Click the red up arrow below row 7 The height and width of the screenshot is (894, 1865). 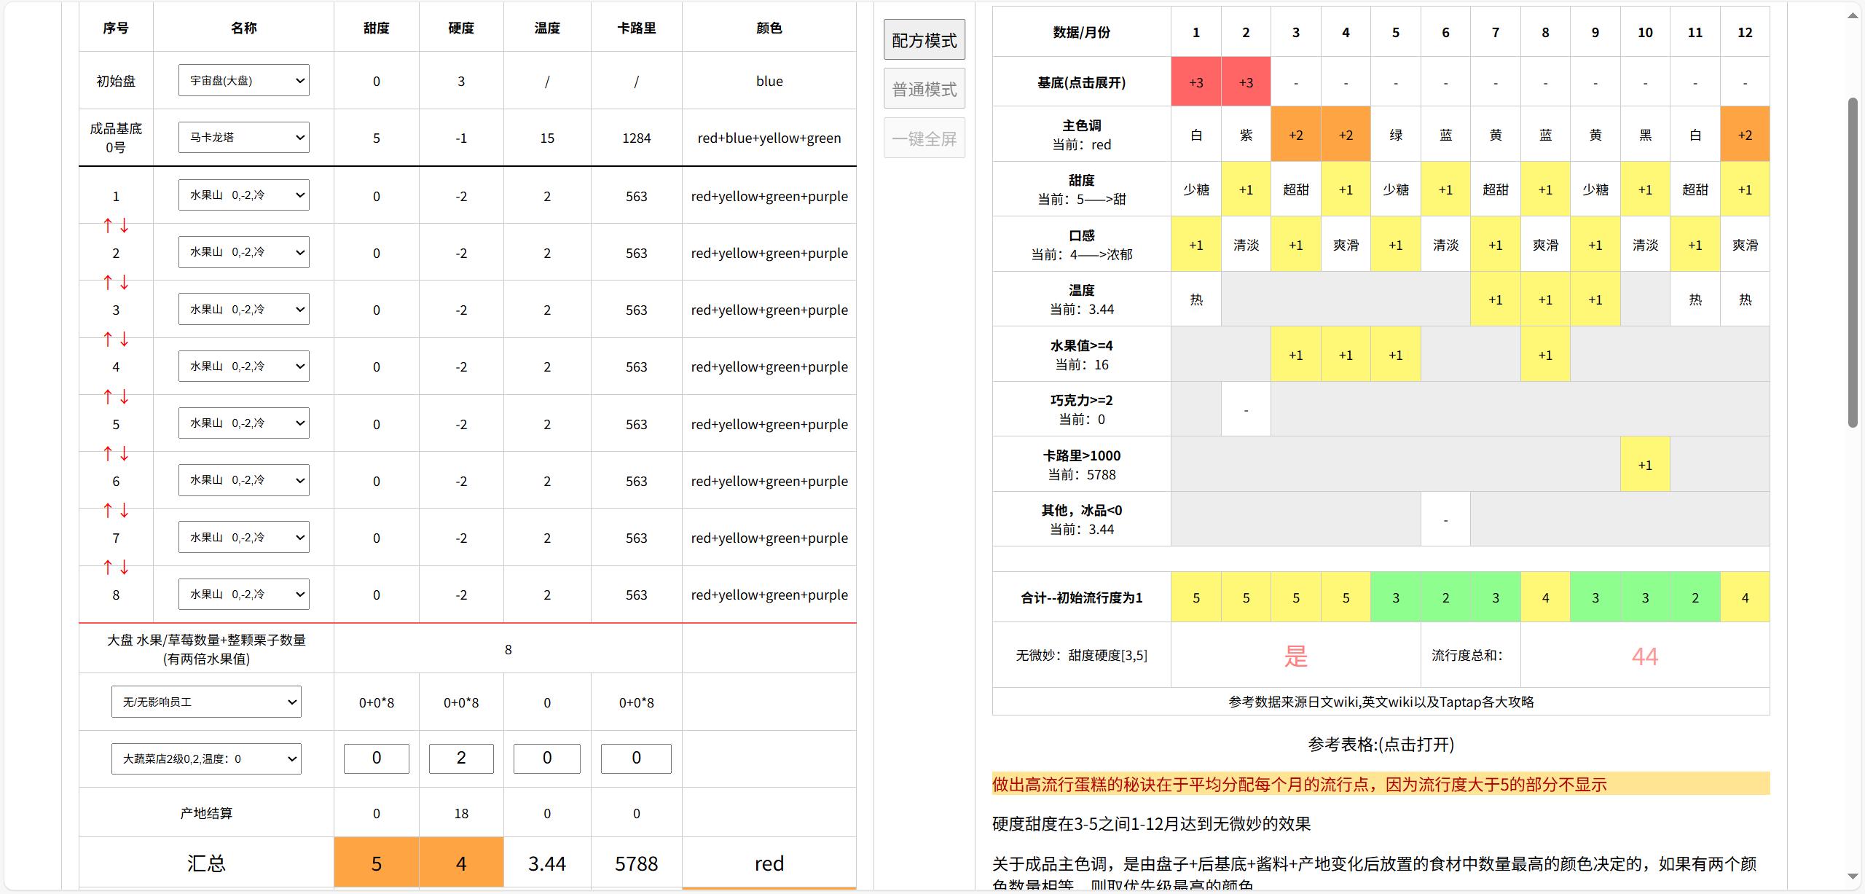pyautogui.click(x=108, y=568)
